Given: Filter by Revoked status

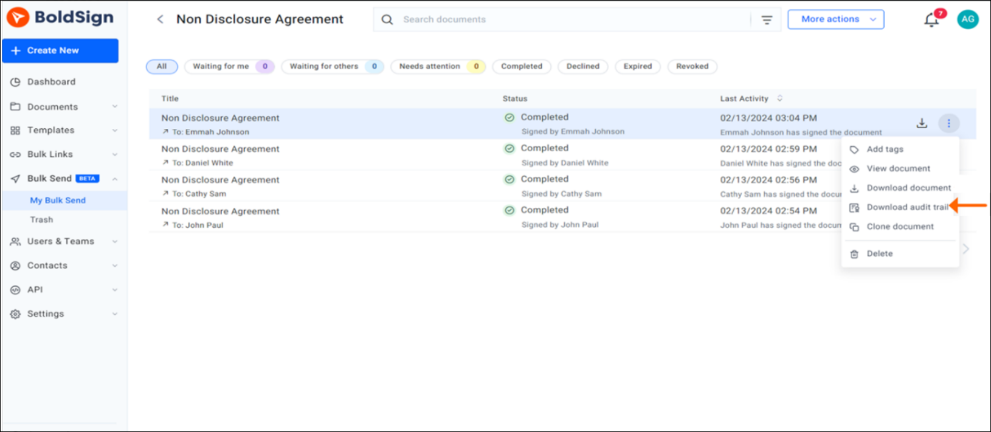Looking at the screenshot, I should point(692,67).
